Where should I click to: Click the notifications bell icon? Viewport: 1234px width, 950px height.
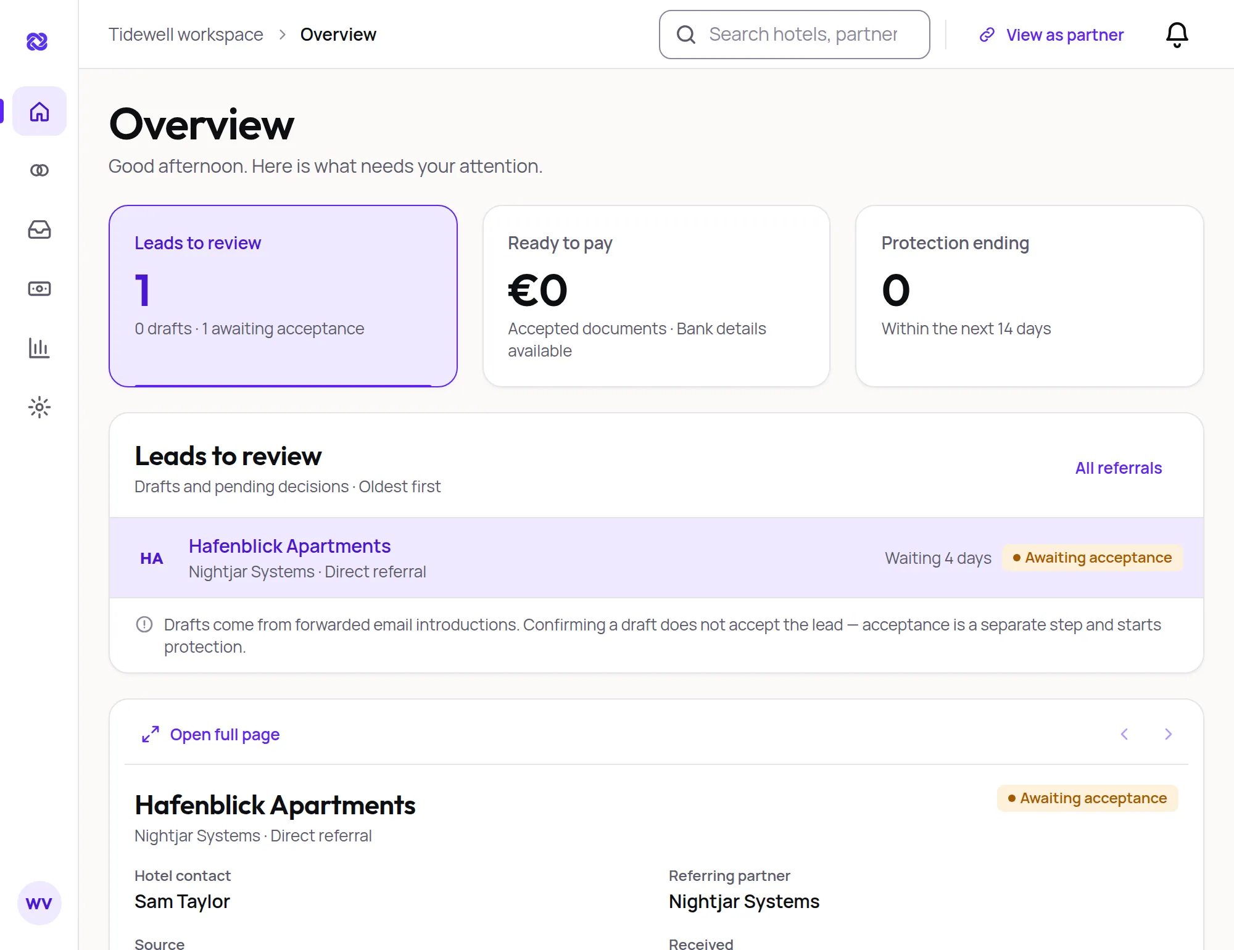(x=1177, y=35)
